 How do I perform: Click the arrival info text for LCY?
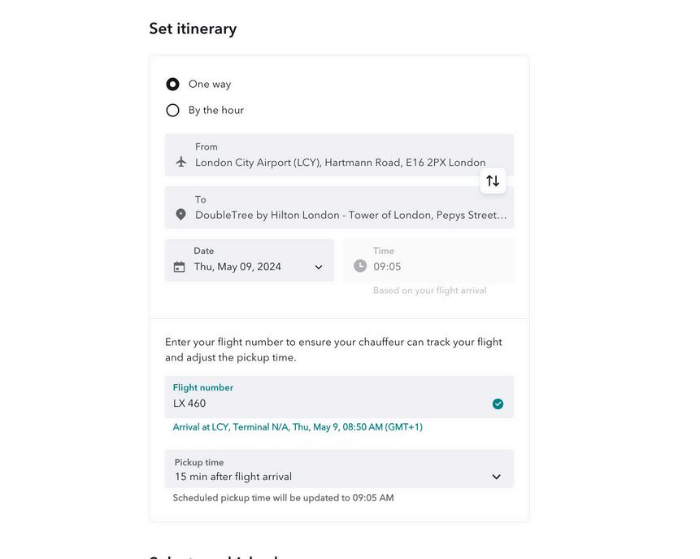[298, 427]
